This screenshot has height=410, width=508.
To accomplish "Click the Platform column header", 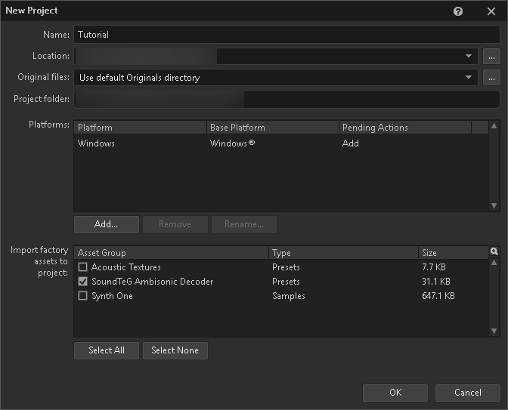I will 141,128.
